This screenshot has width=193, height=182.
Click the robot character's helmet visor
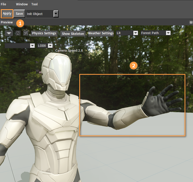60,69
